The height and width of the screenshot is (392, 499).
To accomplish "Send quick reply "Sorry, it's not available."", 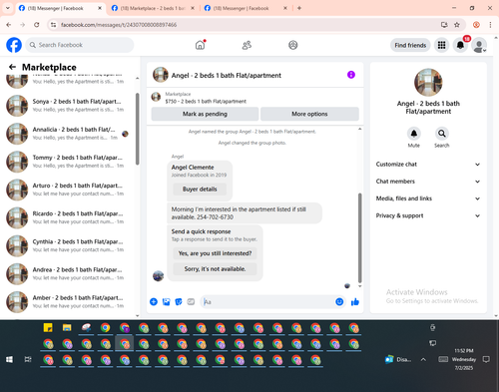I will [x=215, y=269].
